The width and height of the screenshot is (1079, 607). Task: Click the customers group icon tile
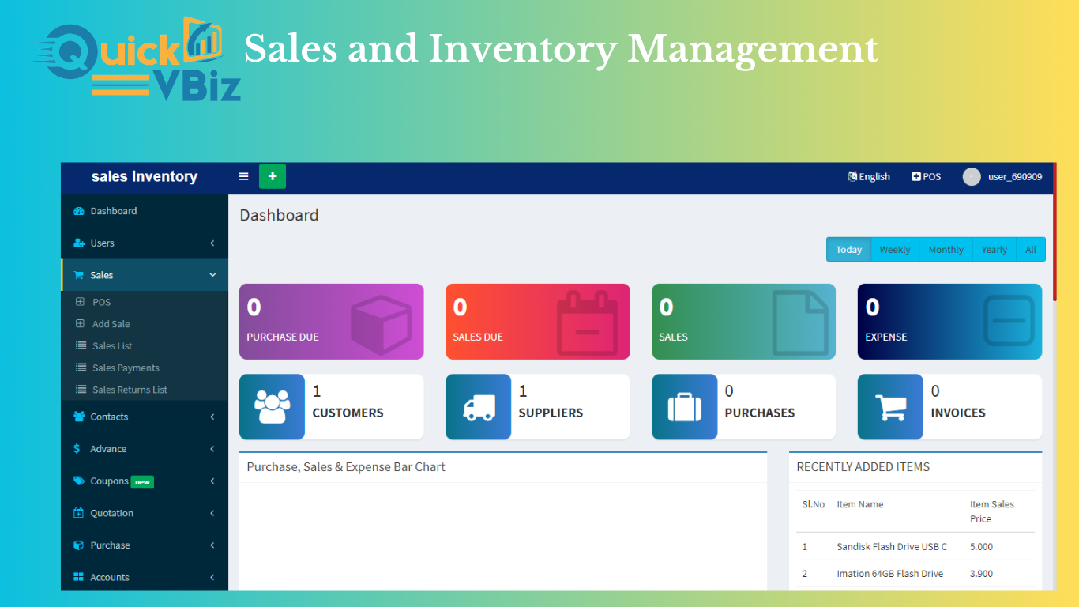coord(272,407)
